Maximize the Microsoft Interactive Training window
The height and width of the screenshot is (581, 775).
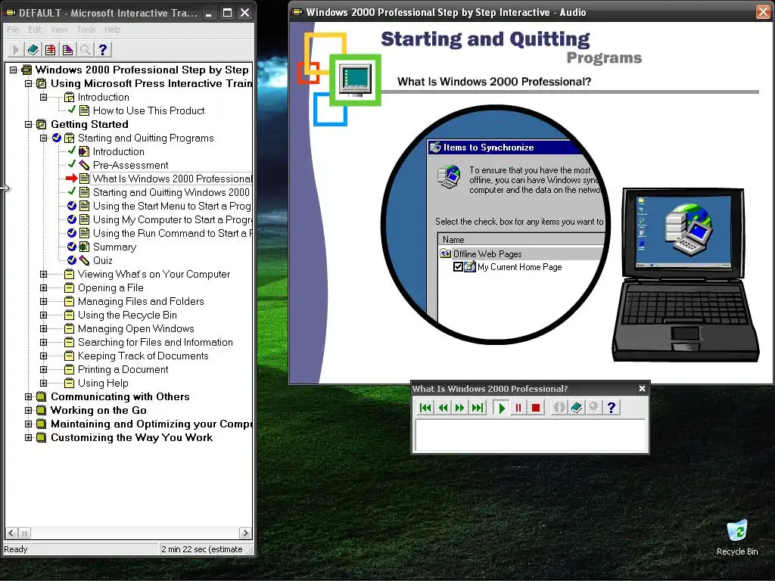pyautogui.click(x=227, y=13)
